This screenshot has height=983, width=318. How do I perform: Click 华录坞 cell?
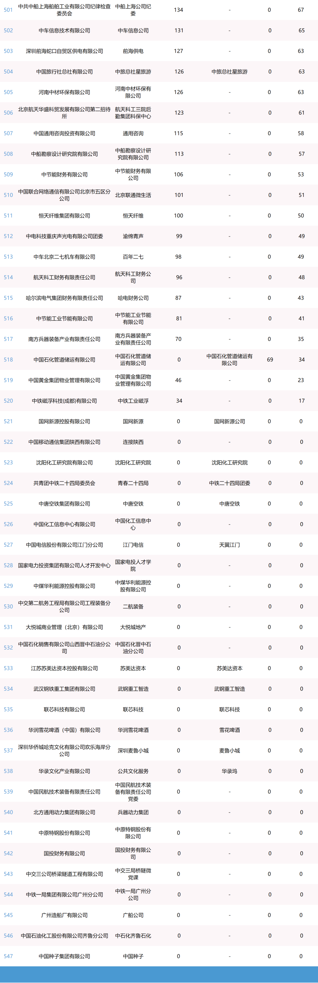pos(230,771)
